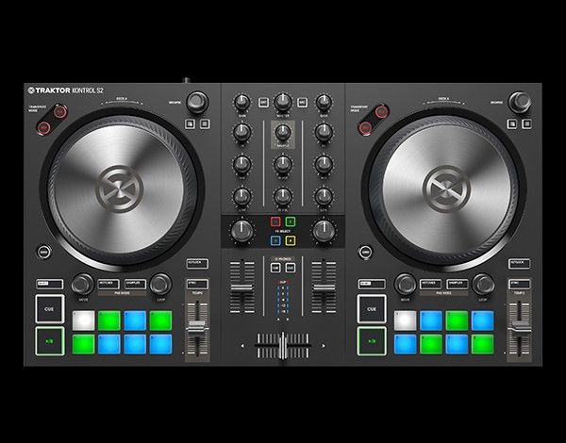Toggle the upper red REV button, right deck

coord(381,112)
